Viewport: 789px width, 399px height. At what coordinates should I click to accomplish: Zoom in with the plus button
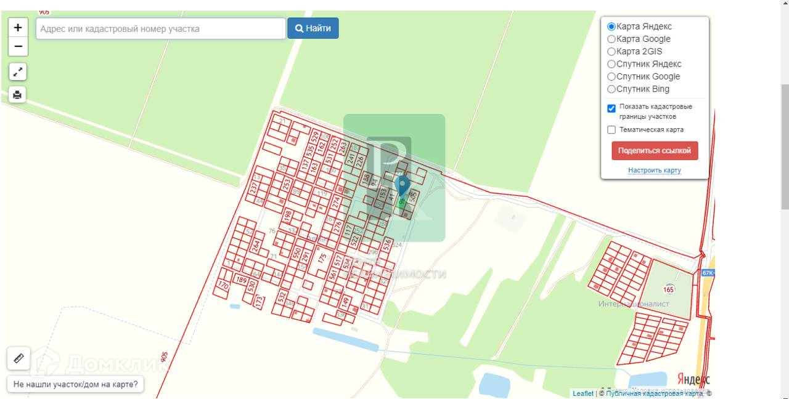[18, 28]
